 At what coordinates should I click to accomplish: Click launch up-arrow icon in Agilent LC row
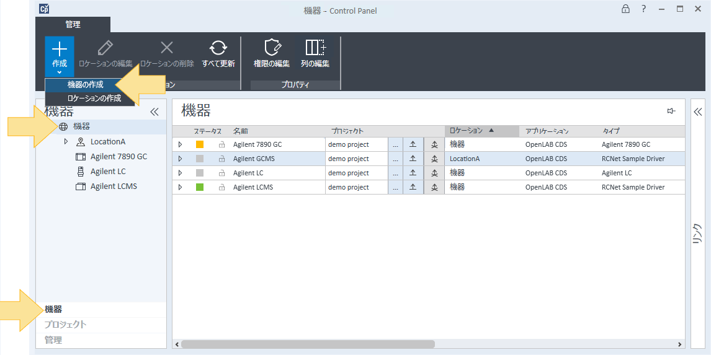(x=413, y=173)
